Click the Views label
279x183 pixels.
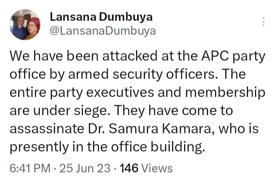(157, 168)
